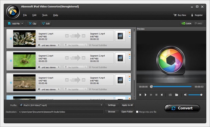Adjust the volume slider

[x=195, y=95]
